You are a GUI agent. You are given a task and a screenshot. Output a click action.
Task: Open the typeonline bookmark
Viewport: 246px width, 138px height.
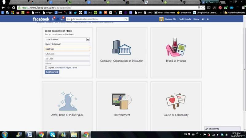pyautogui.click(x=184, y=13)
